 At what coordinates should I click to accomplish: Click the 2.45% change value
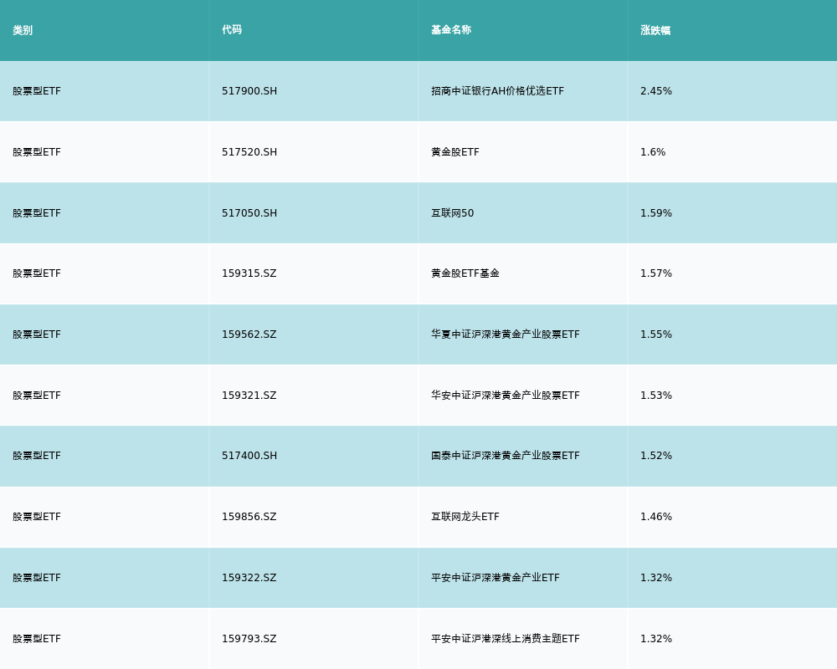(x=656, y=91)
